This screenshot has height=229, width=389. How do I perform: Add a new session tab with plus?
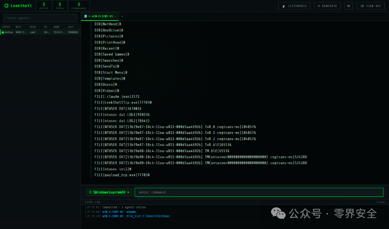pyautogui.click(x=122, y=16)
